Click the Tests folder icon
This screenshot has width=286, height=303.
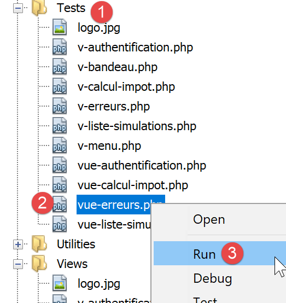[39, 8]
